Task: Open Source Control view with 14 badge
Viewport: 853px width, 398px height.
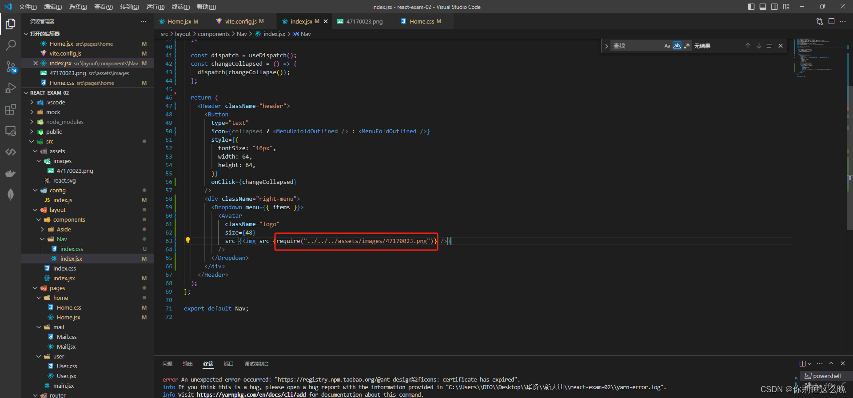Action: click(11, 67)
